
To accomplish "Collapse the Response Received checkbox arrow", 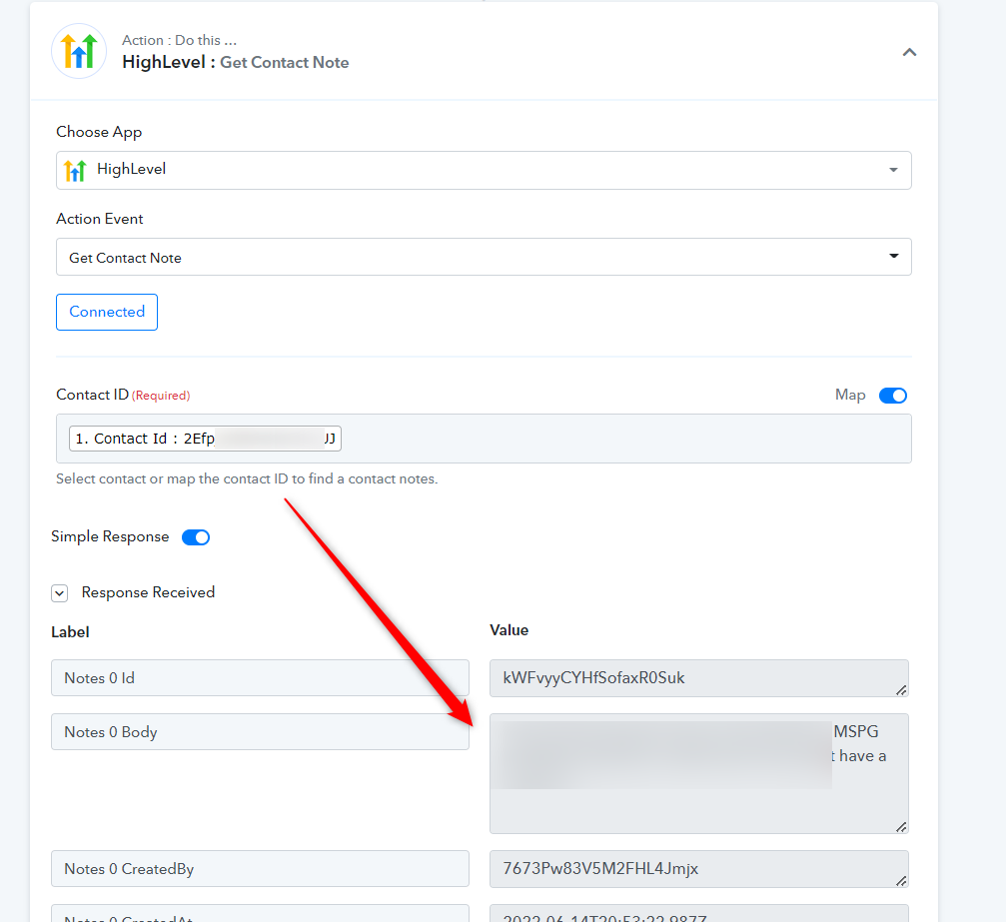I will click(x=60, y=592).
